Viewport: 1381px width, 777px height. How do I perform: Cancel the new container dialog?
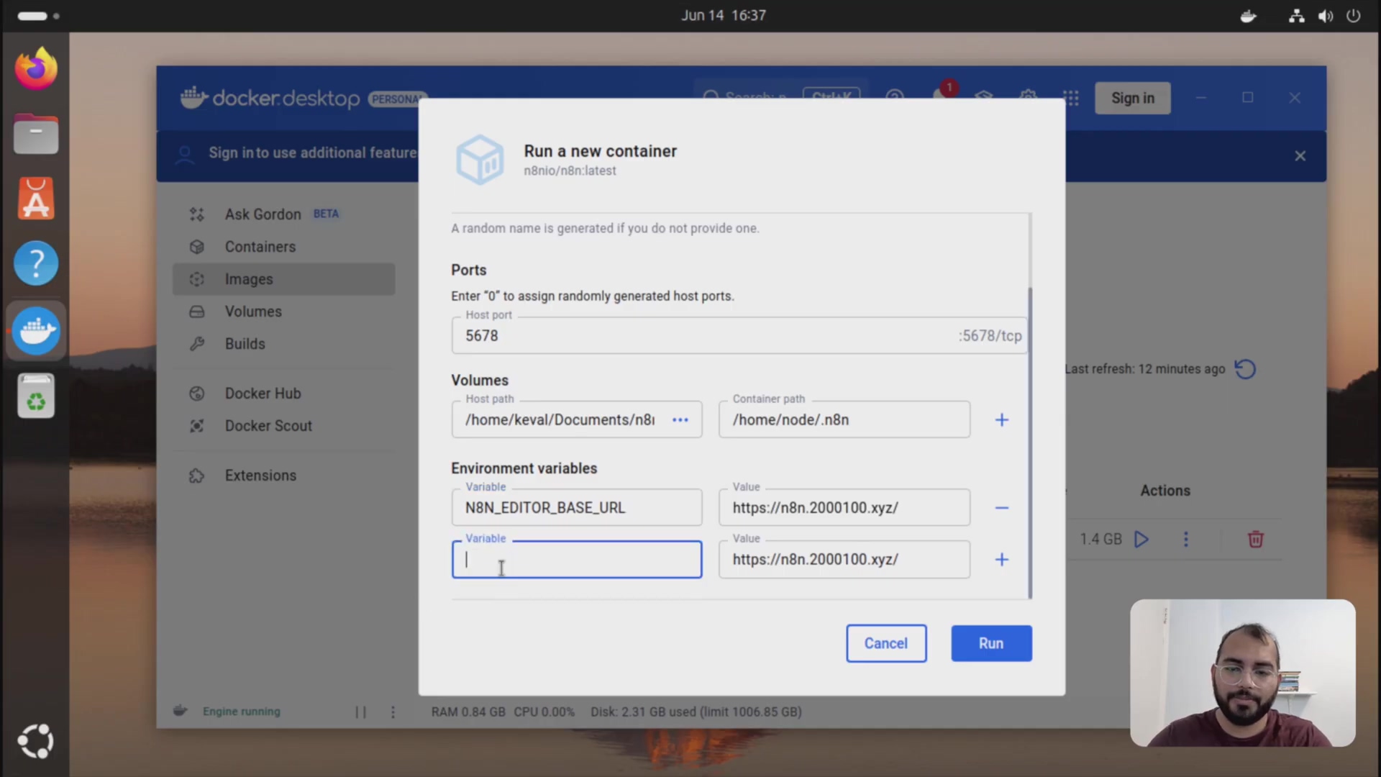point(886,643)
